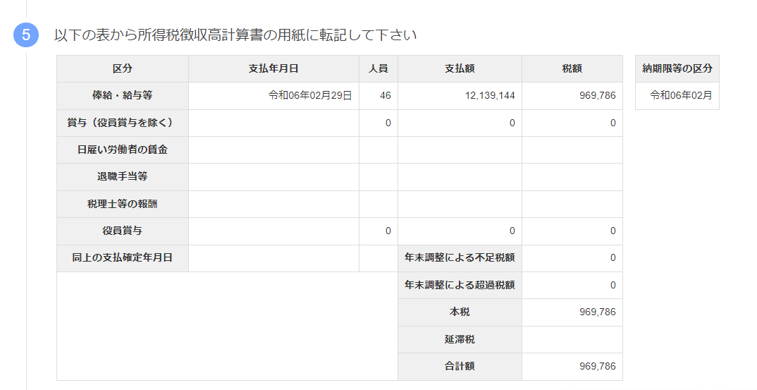757x390 pixels.
Task: Select the 本税 value 969,786
Action: click(x=598, y=312)
